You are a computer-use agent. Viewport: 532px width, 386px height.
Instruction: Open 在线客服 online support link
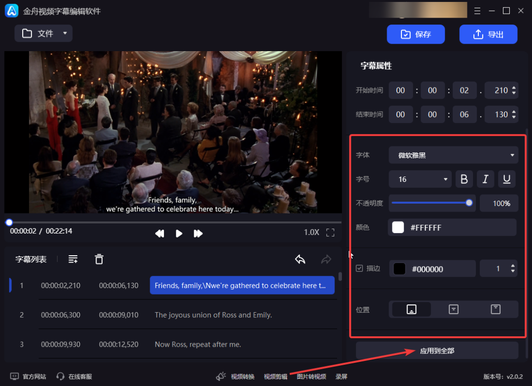click(80, 377)
